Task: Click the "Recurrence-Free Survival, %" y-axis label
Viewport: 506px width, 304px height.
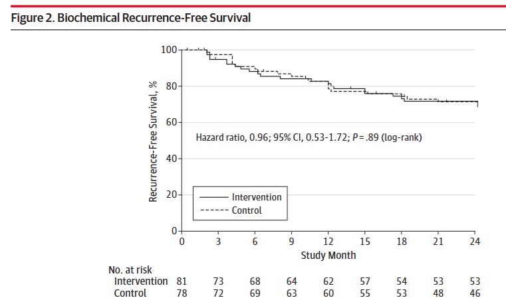Action: (153, 140)
